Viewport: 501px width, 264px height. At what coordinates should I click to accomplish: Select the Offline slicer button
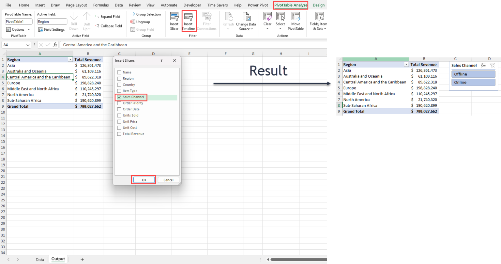click(x=473, y=74)
